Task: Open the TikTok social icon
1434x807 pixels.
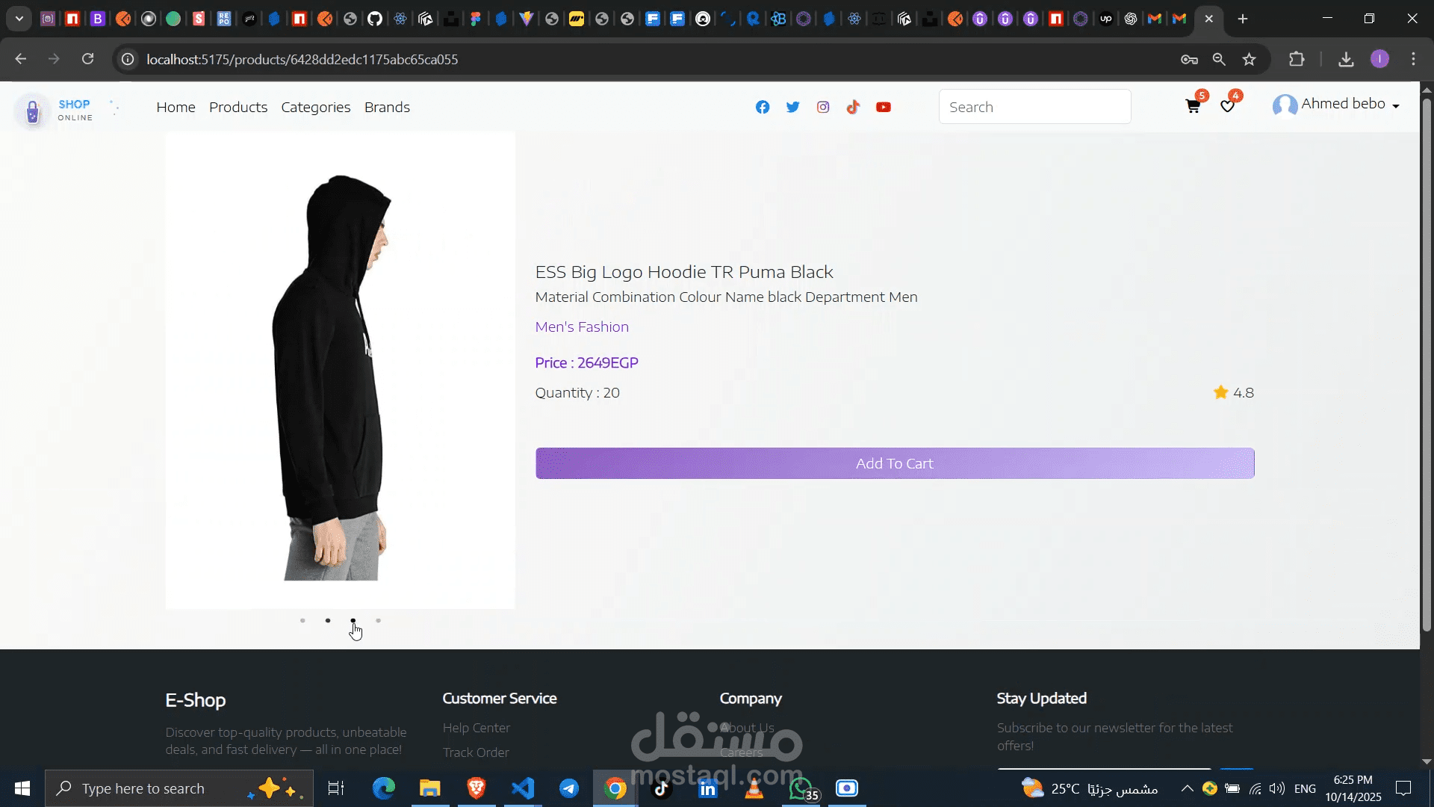Action: 853,107
